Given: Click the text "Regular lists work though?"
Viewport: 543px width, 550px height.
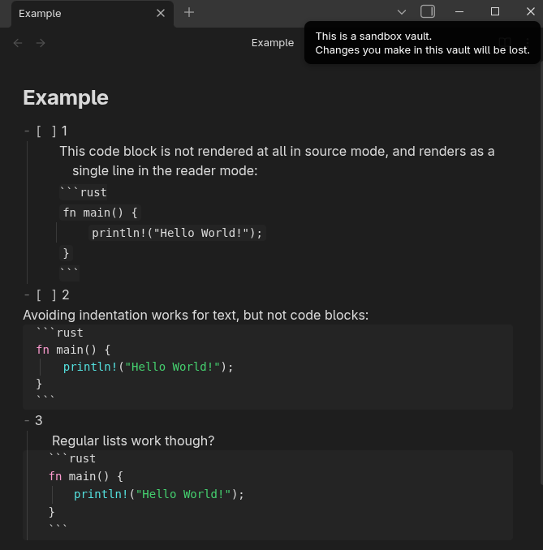Looking at the screenshot, I should [x=133, y=441].
